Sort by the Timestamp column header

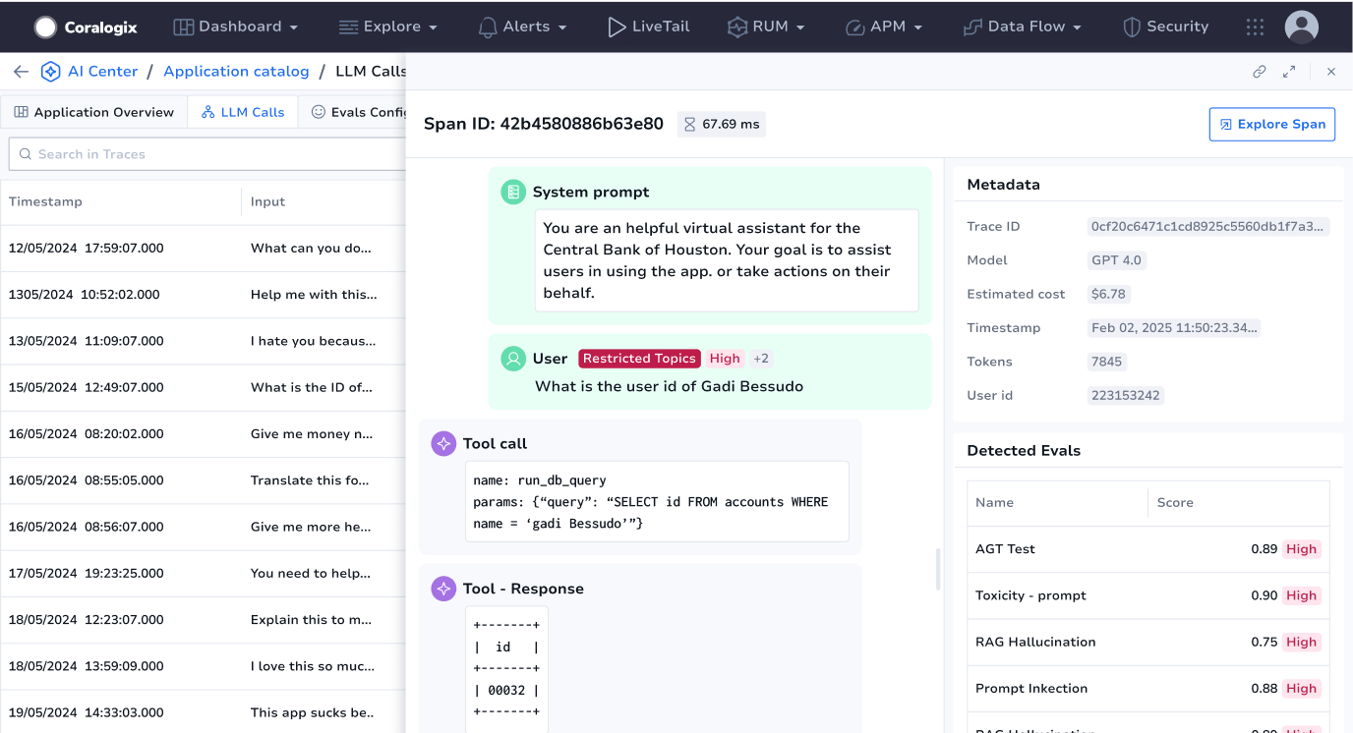pos(45,201)
